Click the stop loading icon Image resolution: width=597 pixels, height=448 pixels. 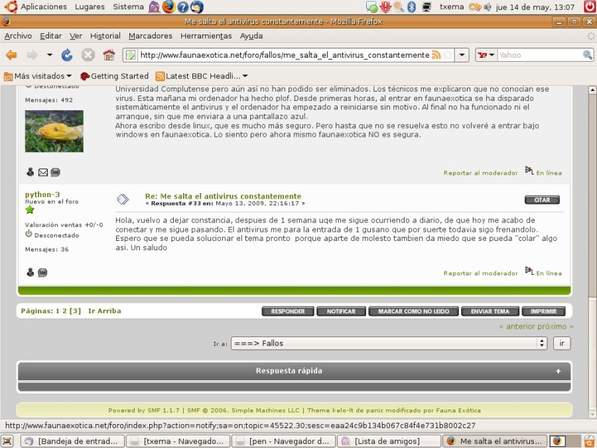(x=88, y=55)
